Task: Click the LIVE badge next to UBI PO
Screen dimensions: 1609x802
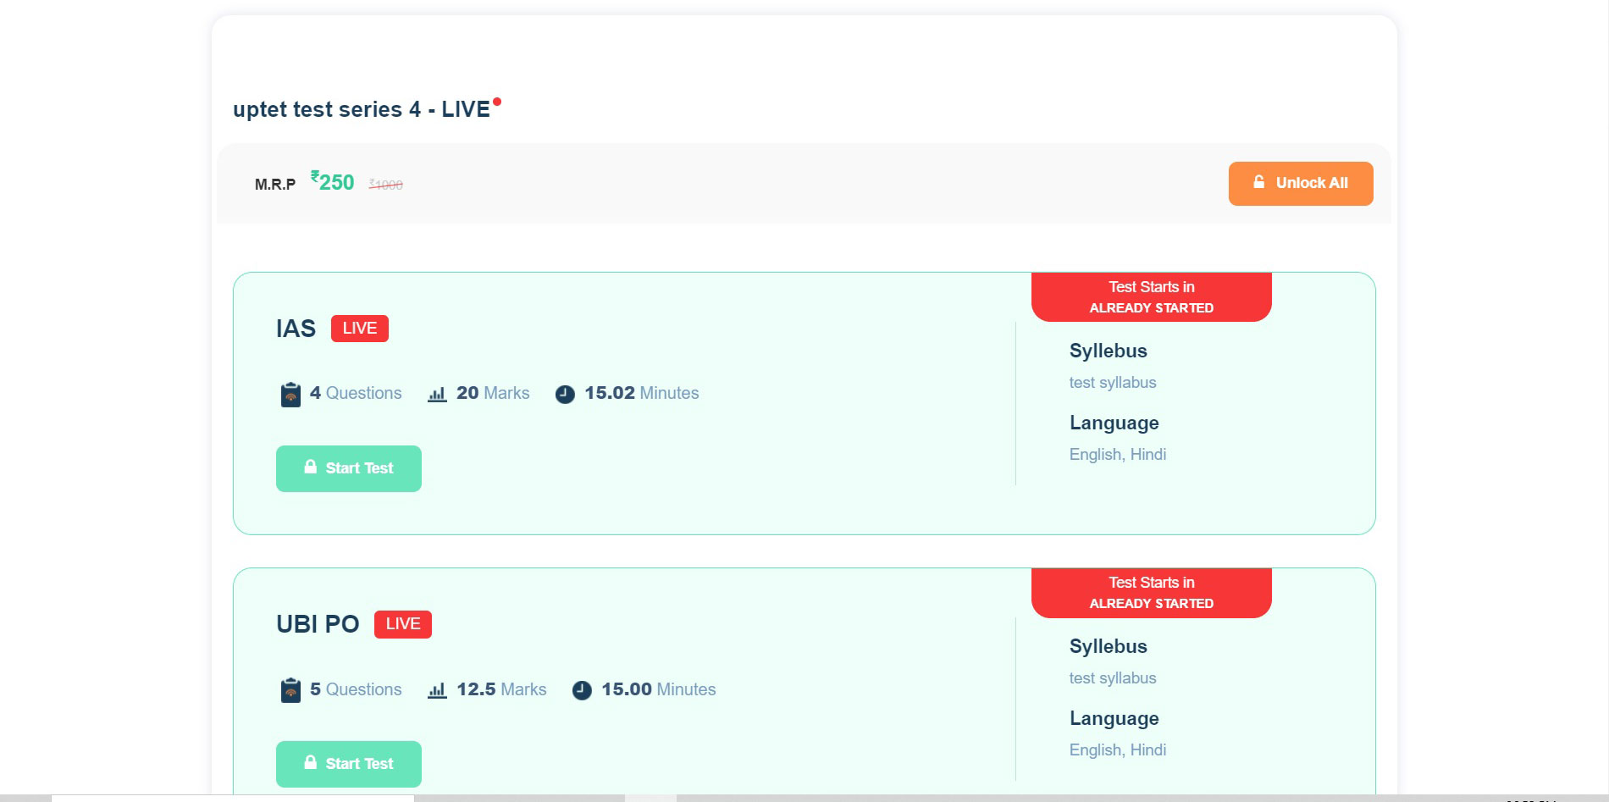Action: [403, 624]
